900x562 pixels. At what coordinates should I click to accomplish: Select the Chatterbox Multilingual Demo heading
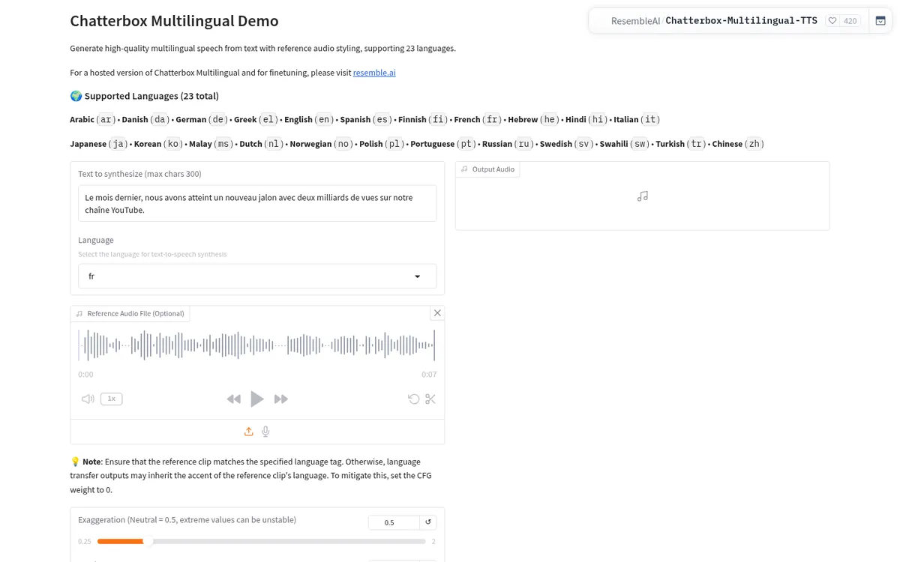click(x=174, y=21)
